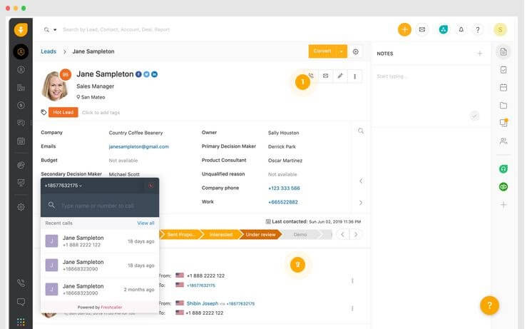
Task: Show next lead stages arrow
Action: (356, 235)
